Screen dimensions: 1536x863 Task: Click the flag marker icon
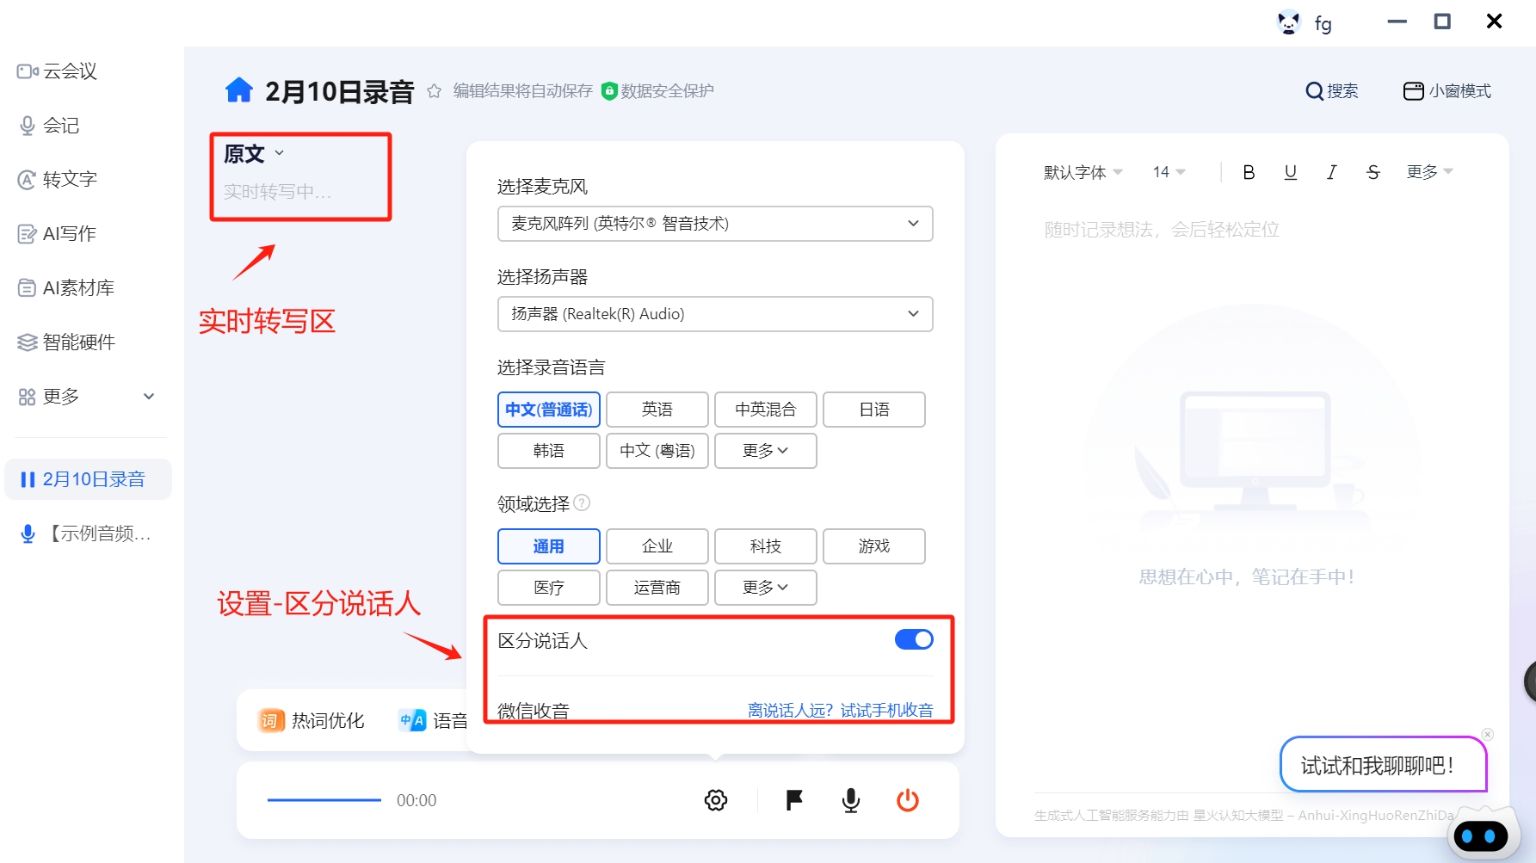click(x=794, y=800)
